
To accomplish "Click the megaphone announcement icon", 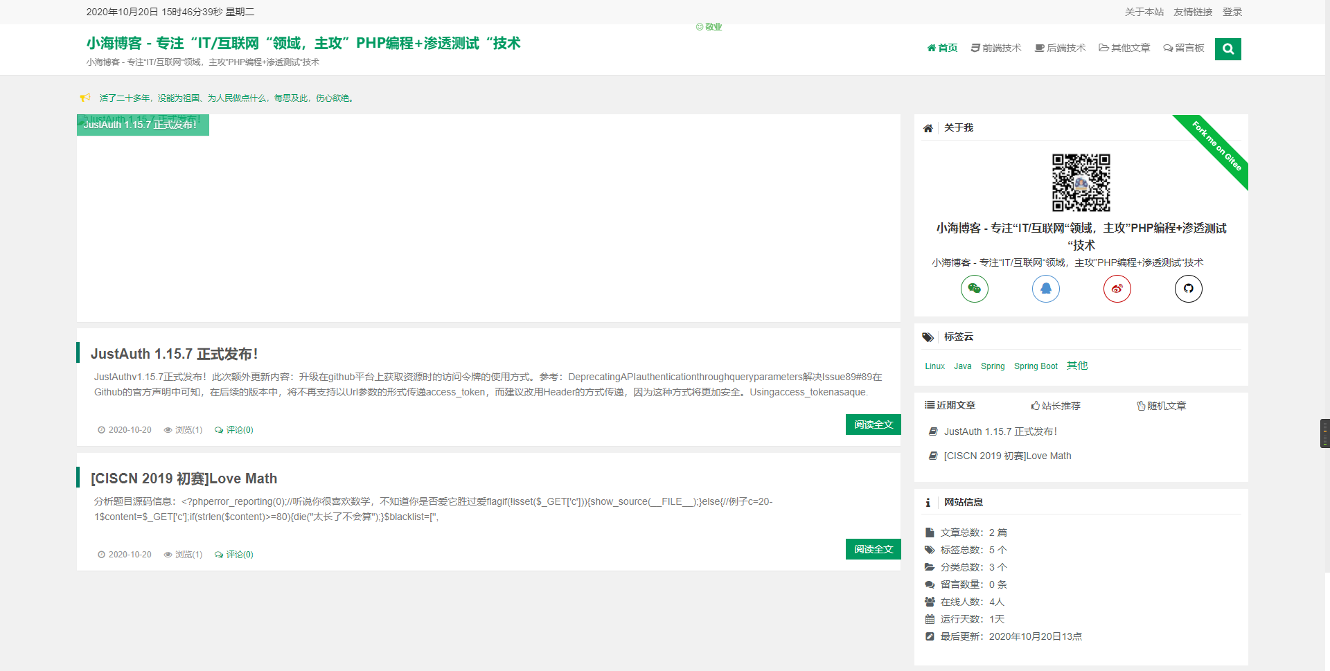I will pos(85,98).
